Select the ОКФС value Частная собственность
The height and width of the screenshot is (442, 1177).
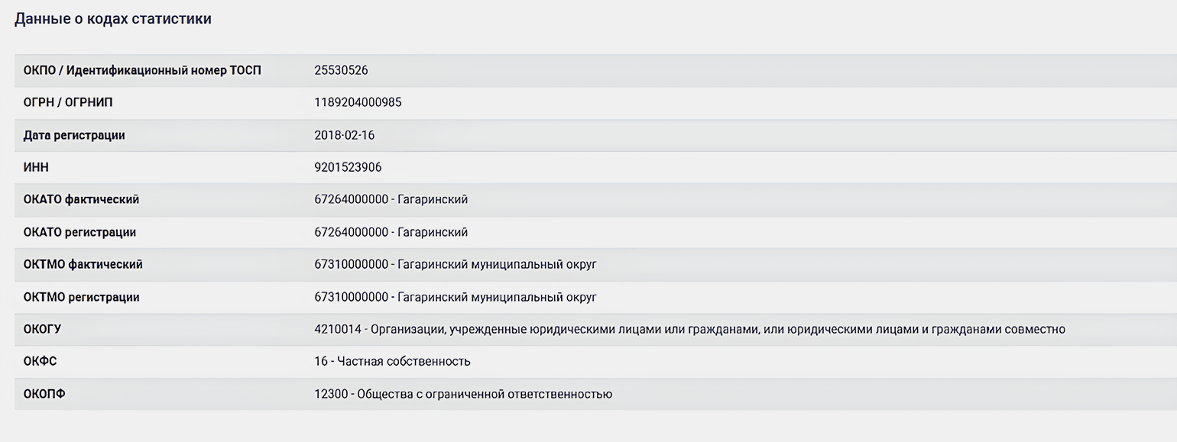click(404, 361)
